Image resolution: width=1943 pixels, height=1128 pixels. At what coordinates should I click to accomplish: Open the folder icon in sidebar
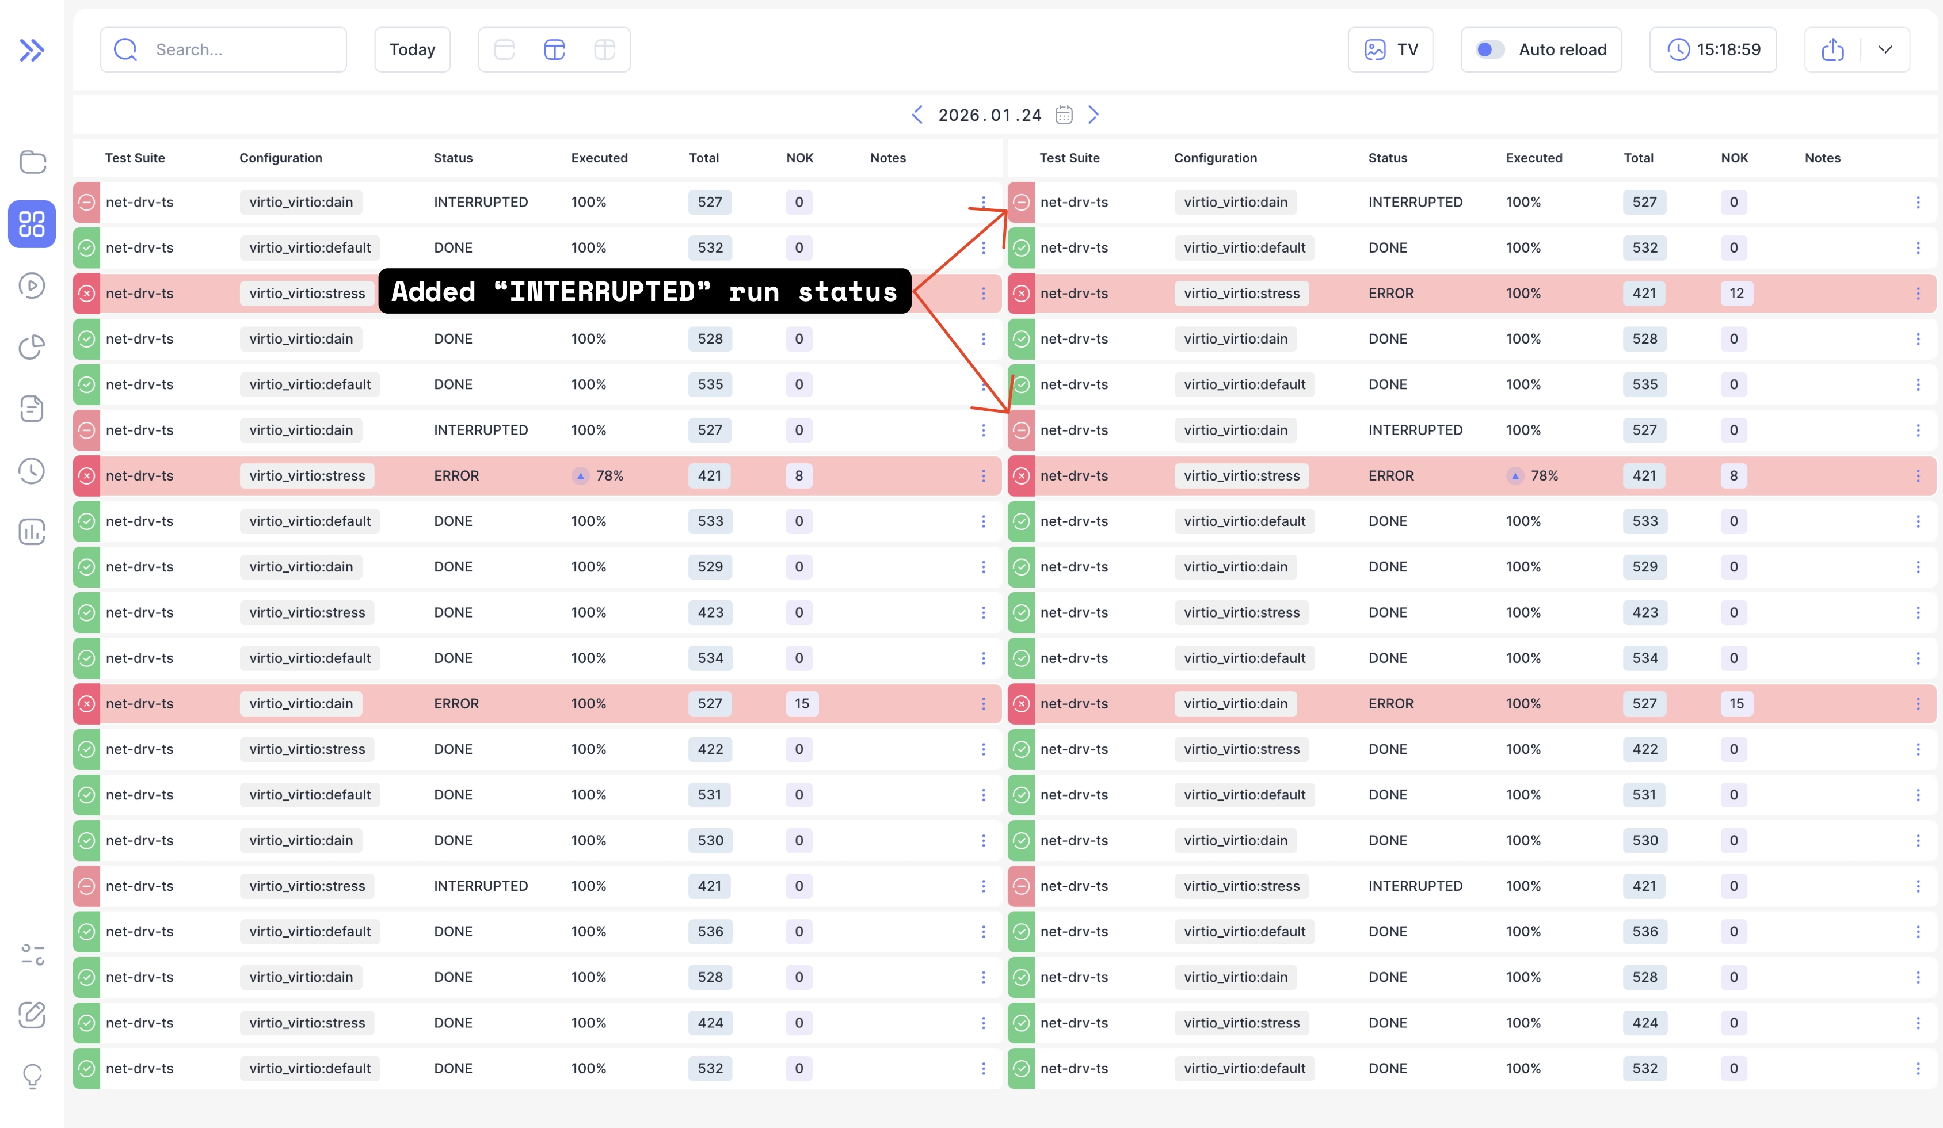point(32,162)
